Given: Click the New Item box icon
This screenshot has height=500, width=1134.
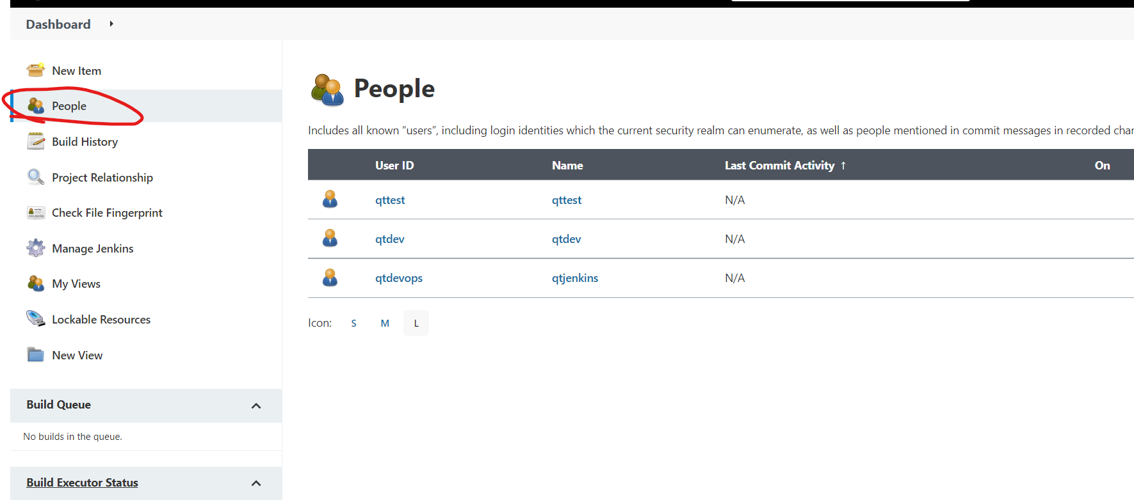Looking at the screenshot, I should [36, 70].
